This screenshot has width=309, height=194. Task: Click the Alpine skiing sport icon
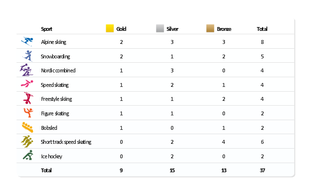coord(27,42)
